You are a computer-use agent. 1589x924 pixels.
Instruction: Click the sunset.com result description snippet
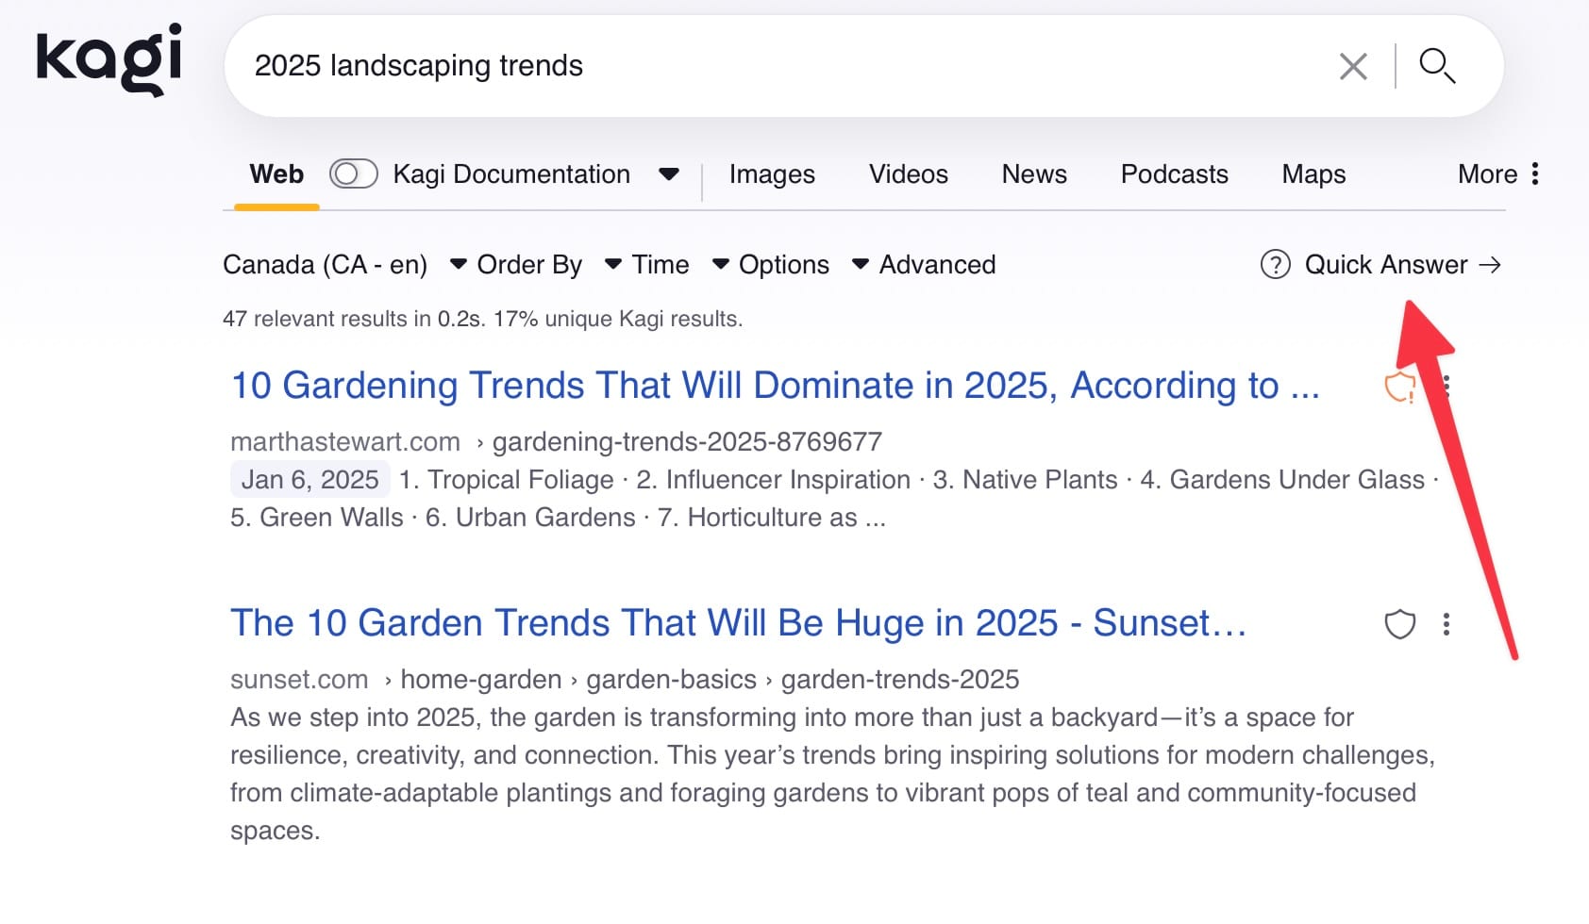point(832,774)
